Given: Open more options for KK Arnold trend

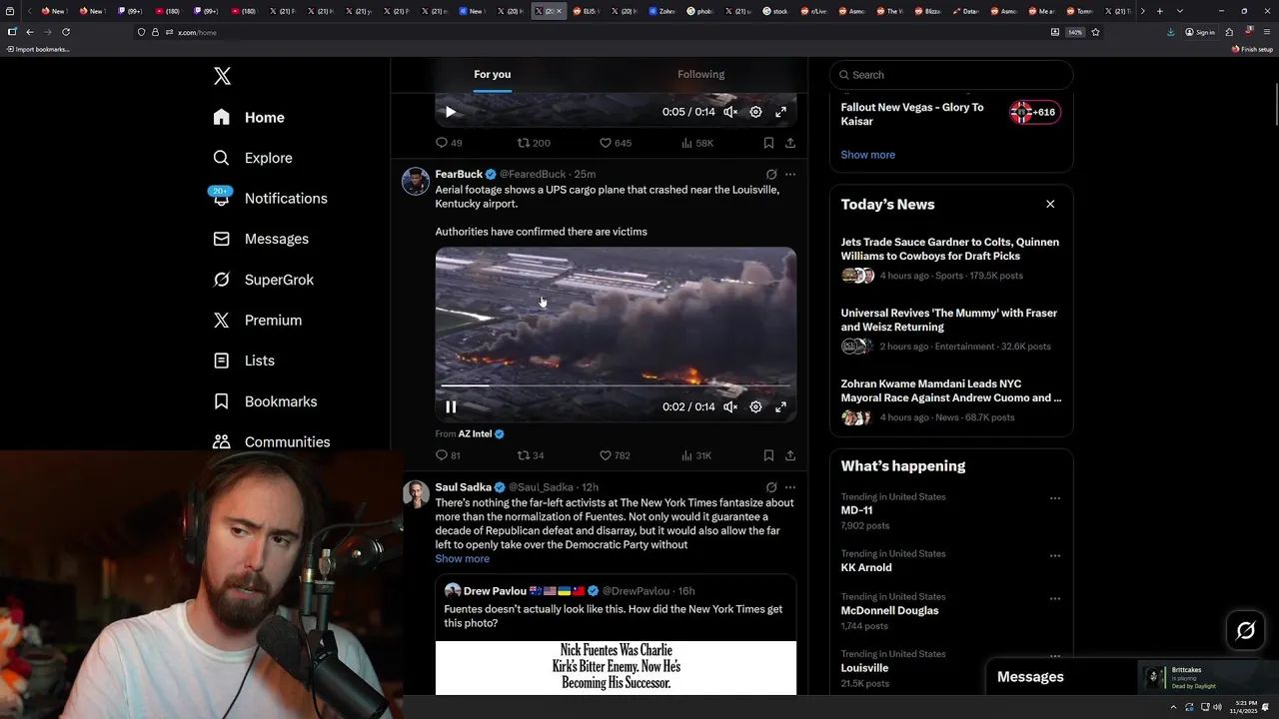Looking at the screenshot, I should click(x=1054, y=555).
